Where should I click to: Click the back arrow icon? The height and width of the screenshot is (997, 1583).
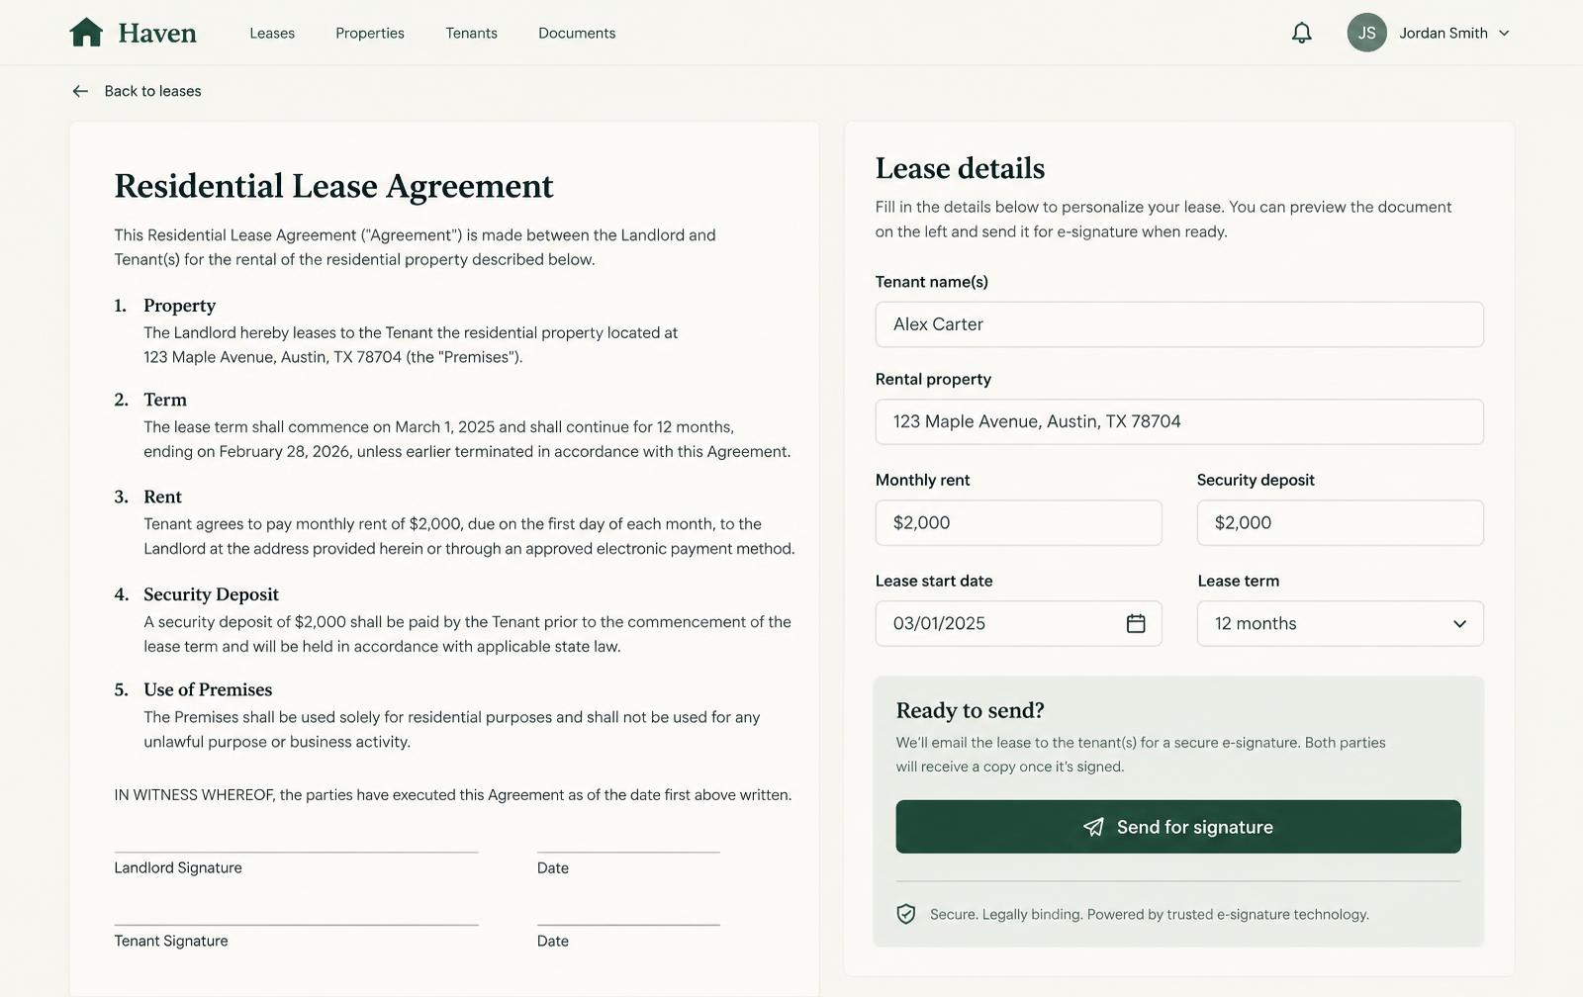tap(80, 91)
